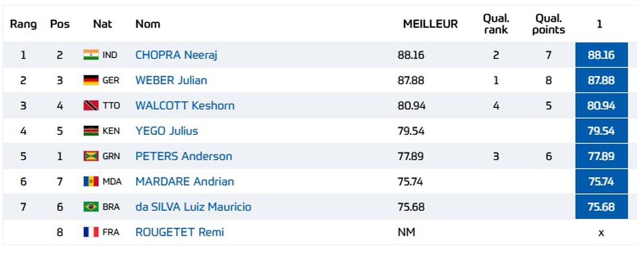Click the Trinidad and Tobago flag icon
The height and width of the screenshot is (254, 637).
click(x=91, y=106)
